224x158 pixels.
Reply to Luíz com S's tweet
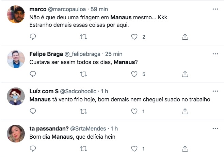[x=33, y=111]
